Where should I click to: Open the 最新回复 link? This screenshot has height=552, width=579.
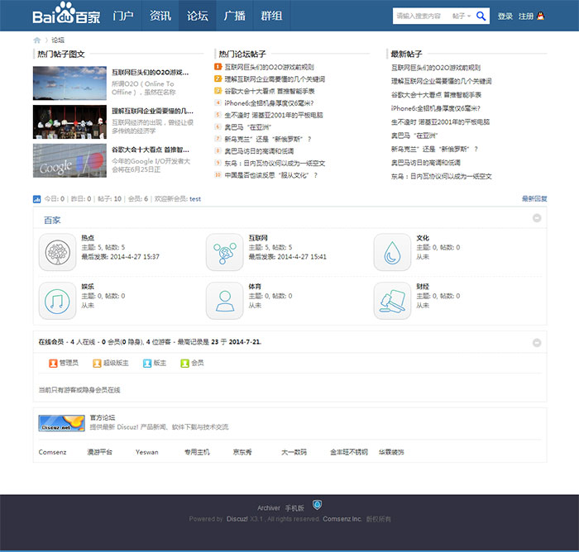pos(534,199)
